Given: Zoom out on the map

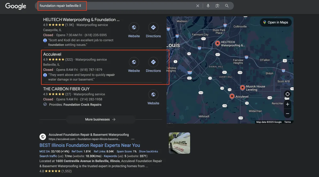Looking at the screenshot, I should pos(287,114).
